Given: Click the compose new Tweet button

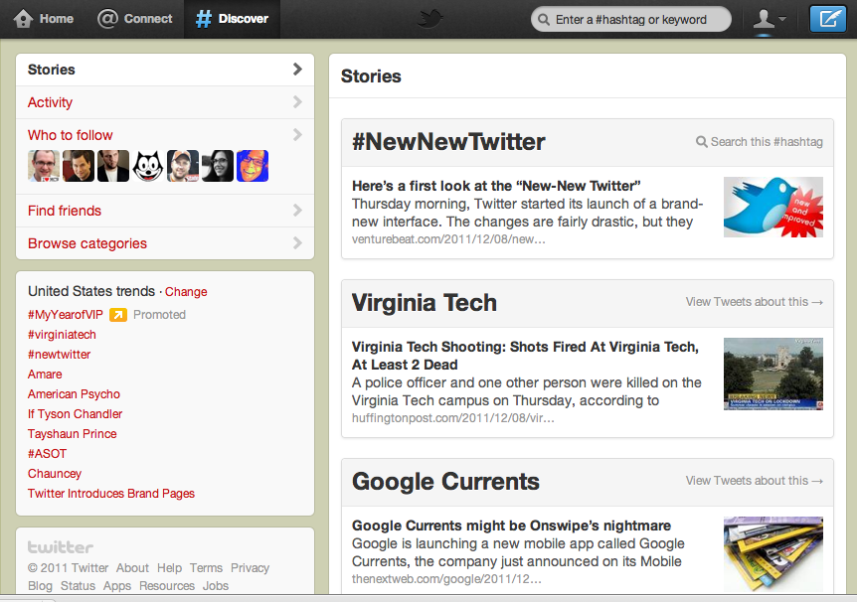Looking at the screenshot, I should (x=827, y=19).
